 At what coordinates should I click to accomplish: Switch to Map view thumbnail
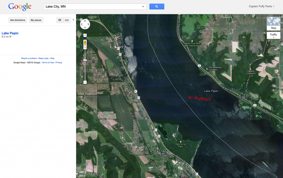[x=273, y=24]
